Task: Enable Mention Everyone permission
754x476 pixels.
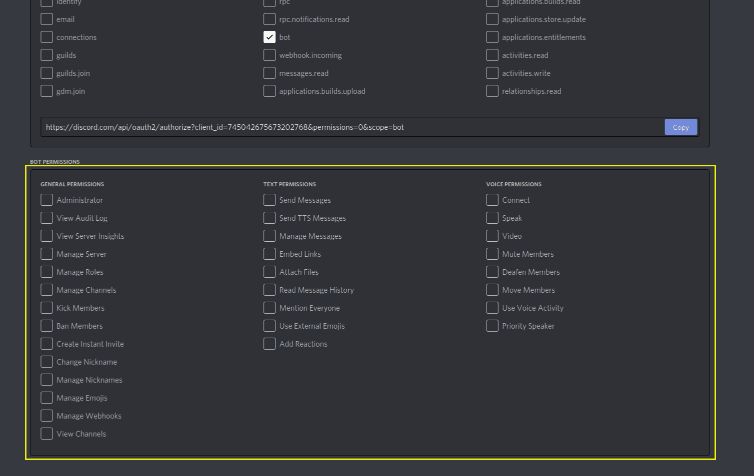Action: [x=270, y=308]
